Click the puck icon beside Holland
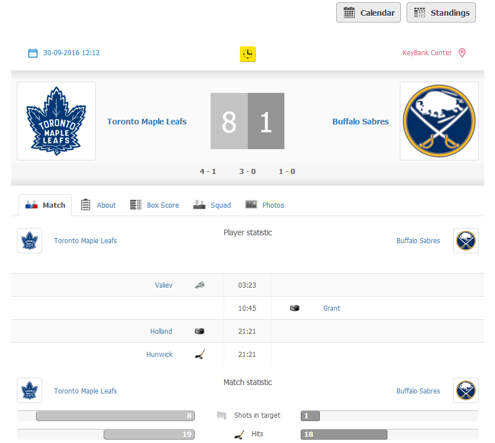Image resolution: width=495 pixels, height=443 pixels. [199, 331]
